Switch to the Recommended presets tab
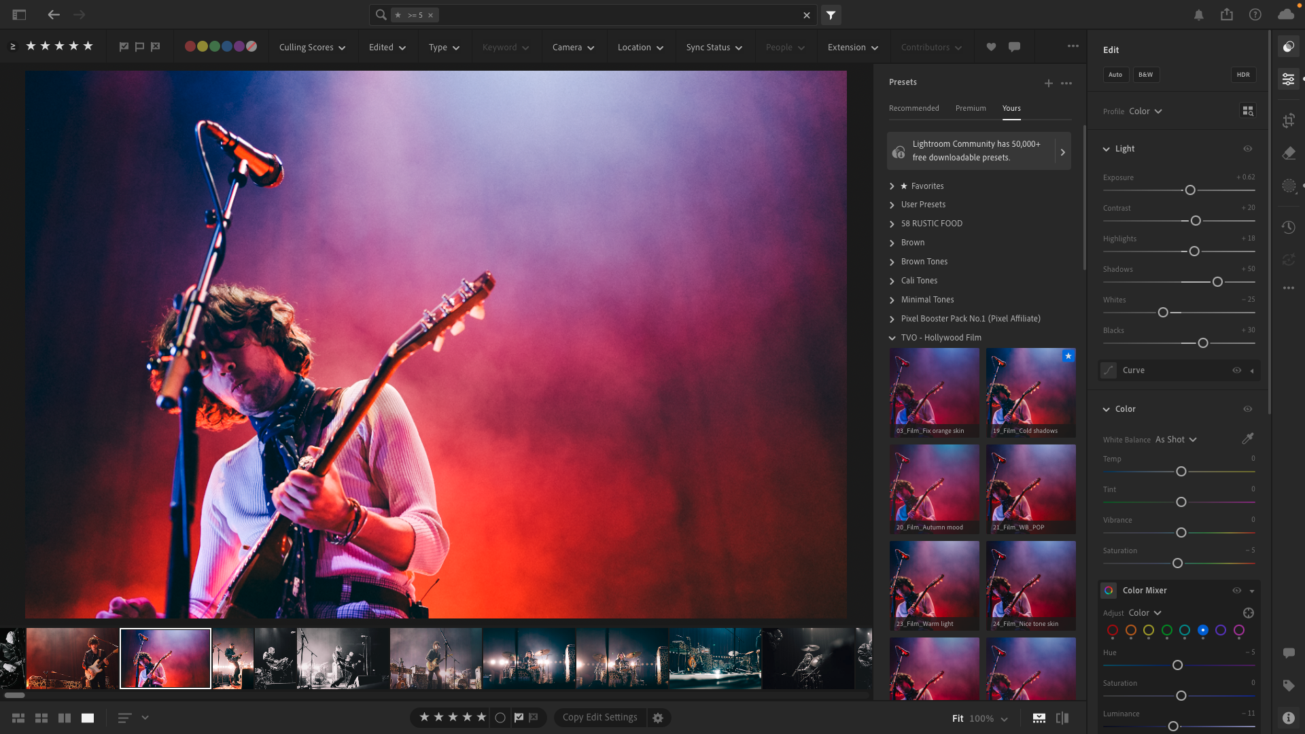The height and width of the screenshot is (734, 1305). (x=913, y=108)
